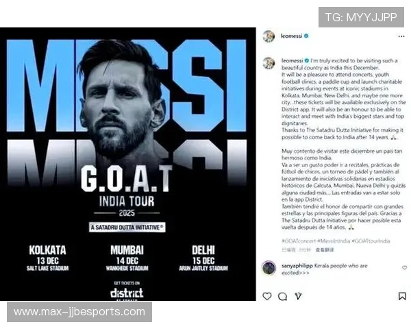Click leomessi avatar beside the caption
Viewport: 411px width, 329px height.
(x=269, y=63)
